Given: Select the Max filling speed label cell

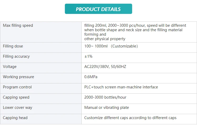Looking at the screenshot, I should [18, 25].
